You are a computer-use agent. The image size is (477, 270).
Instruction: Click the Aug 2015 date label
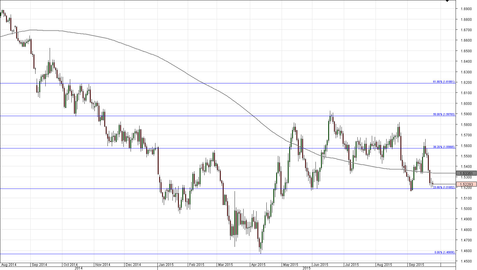(x=385, y=265)
